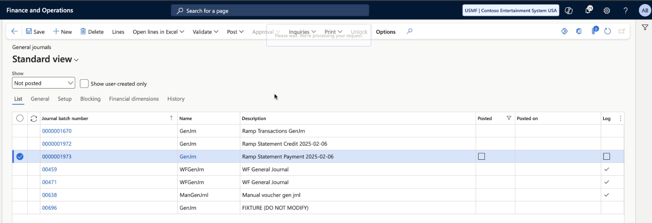Click the search magnifier in Search for a page

point(180,11)
